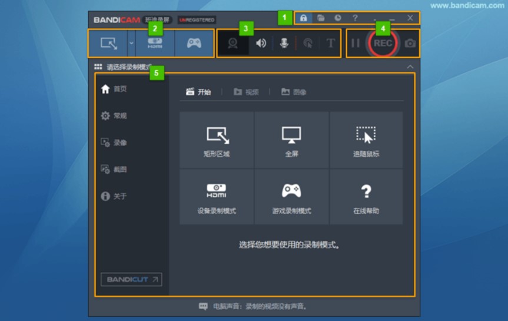Toggle speaker sound recording icon
Image resolution: width=508 pixels, height=321 pixels.
[x=261, y=43]
